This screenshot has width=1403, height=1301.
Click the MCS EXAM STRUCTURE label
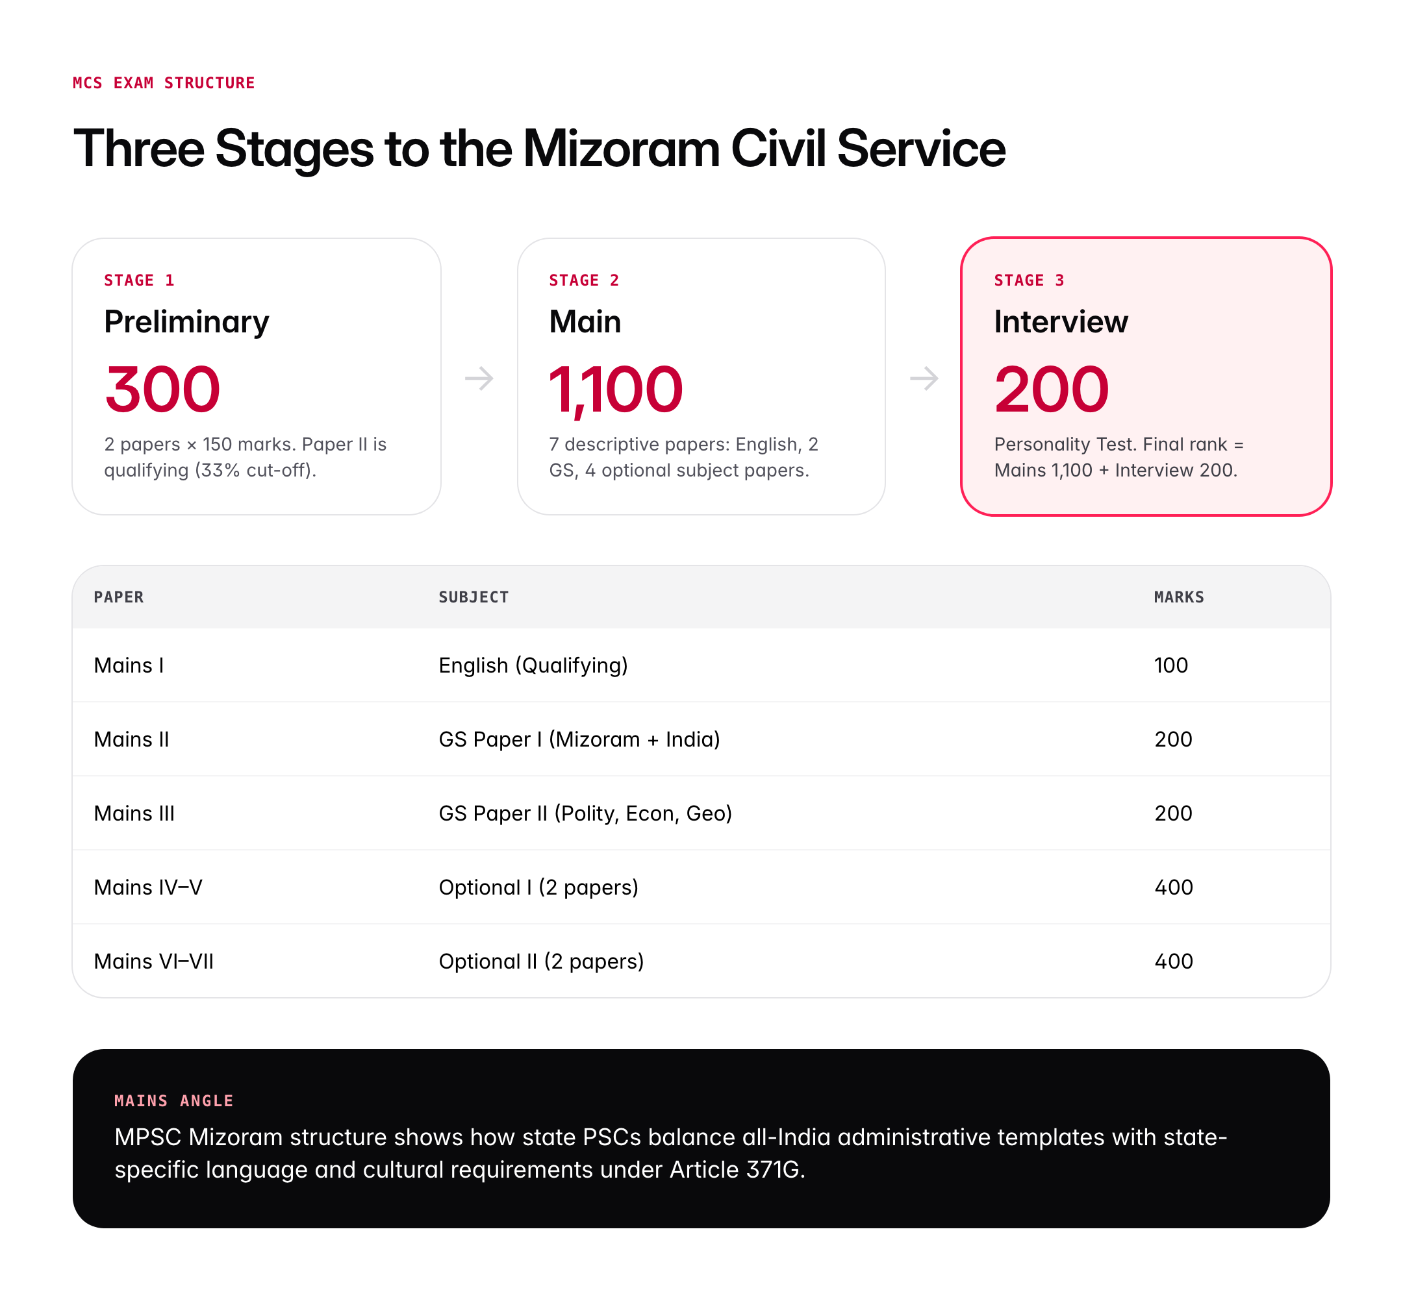point(164,83)
